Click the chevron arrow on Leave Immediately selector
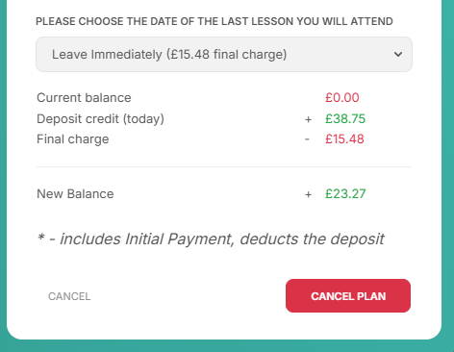Image resolution: width=454 pixels, height=352 pixels. 398,54
